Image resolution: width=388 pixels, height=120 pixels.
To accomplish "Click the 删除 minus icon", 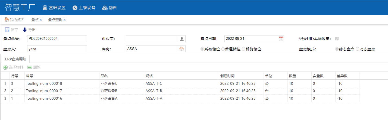I will click(x=30, y=67).
